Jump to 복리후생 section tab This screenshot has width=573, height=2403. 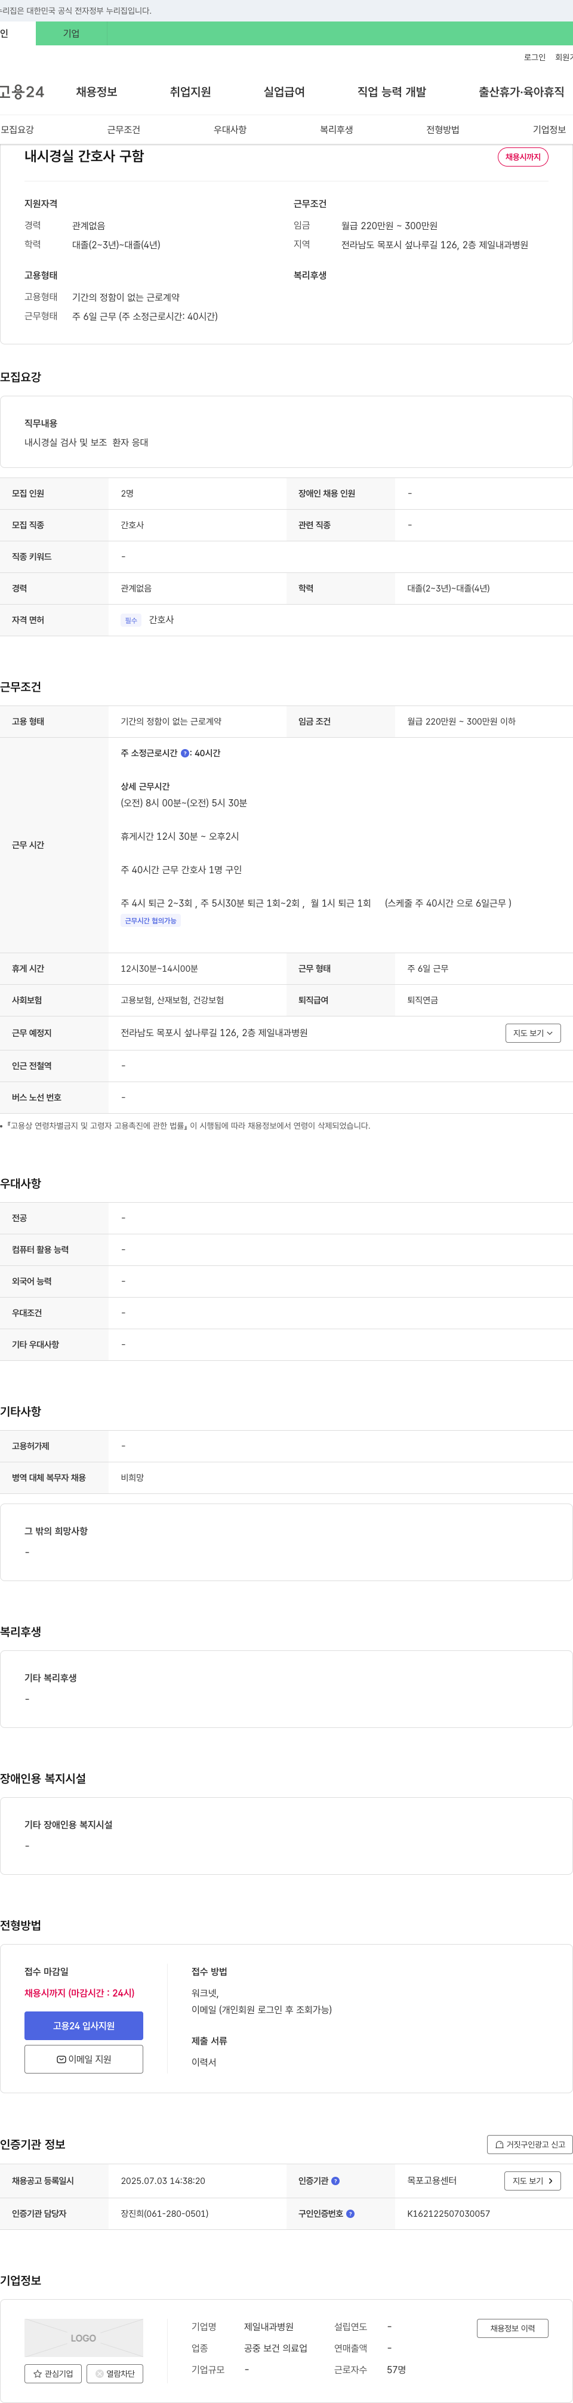click(336, 130)
